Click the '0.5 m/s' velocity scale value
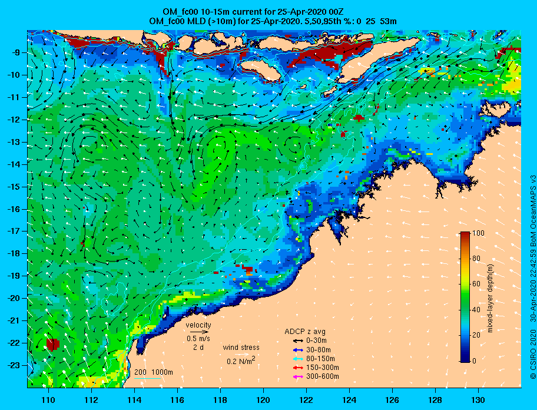The width and height of the screenshot is (537, 410). coord(198,339)
